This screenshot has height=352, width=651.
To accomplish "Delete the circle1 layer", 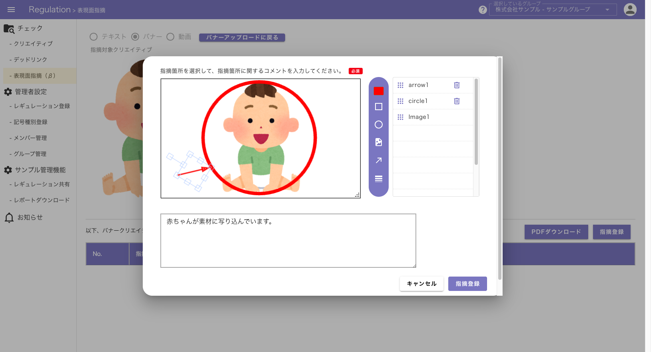I will point(457,101).
